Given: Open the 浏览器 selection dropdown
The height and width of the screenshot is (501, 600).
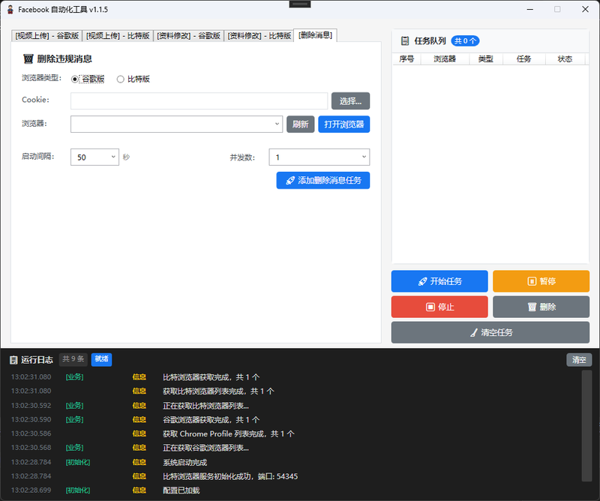Looking at the screenshot, I should 176,124.
